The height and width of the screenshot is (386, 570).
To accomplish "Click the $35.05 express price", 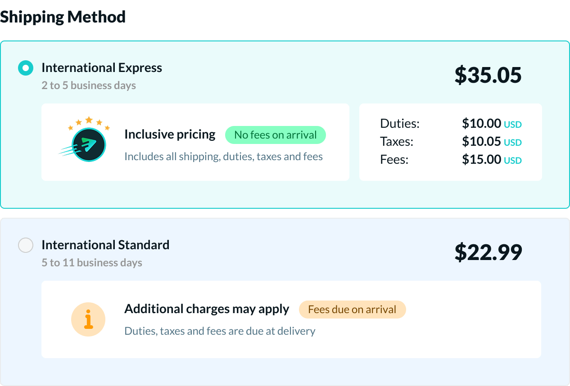I will click(488, 75).
